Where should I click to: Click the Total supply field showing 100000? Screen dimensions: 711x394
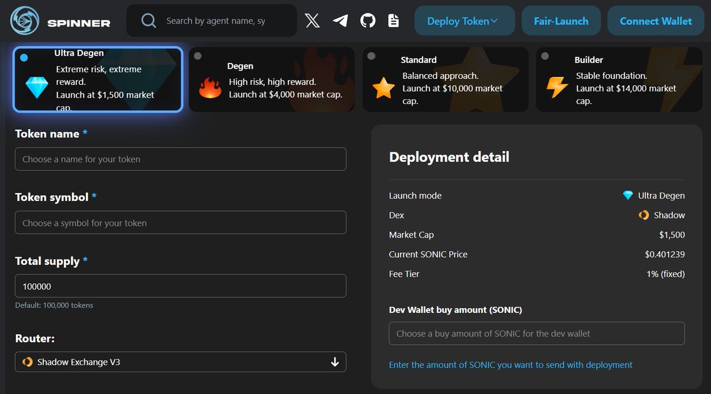[181, 286]
